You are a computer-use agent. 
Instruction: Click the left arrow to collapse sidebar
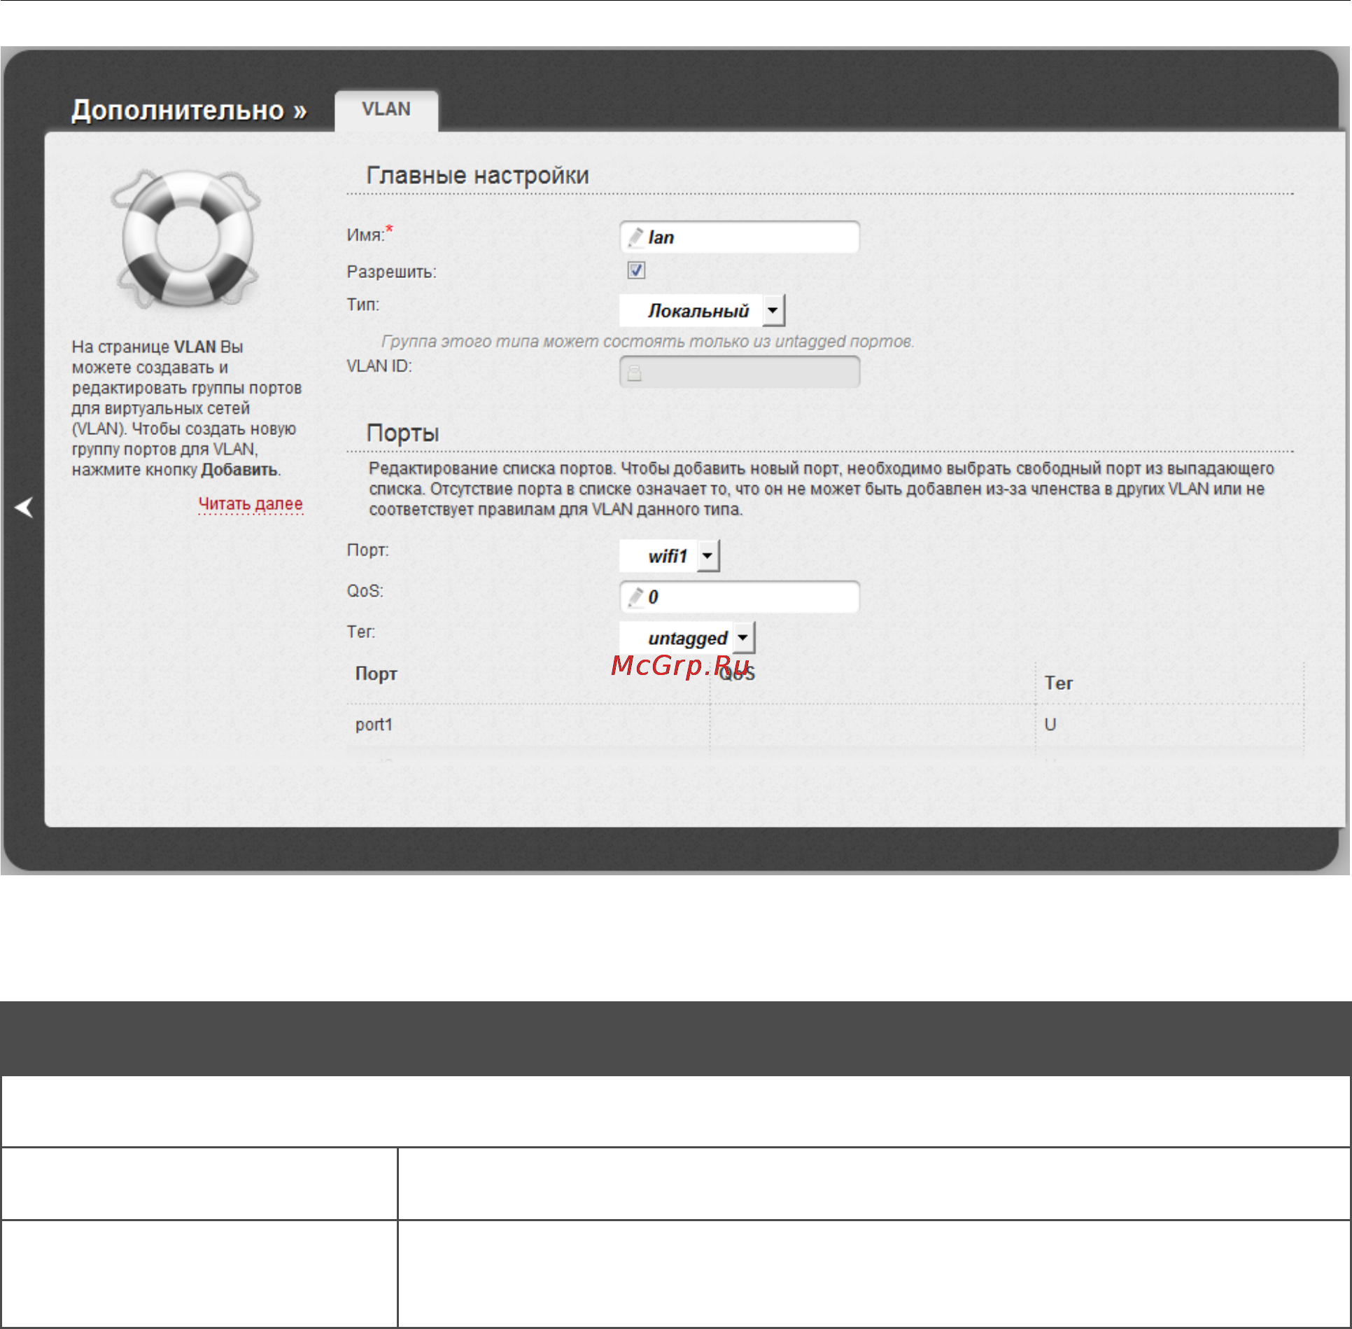click(x=24, y=507)
